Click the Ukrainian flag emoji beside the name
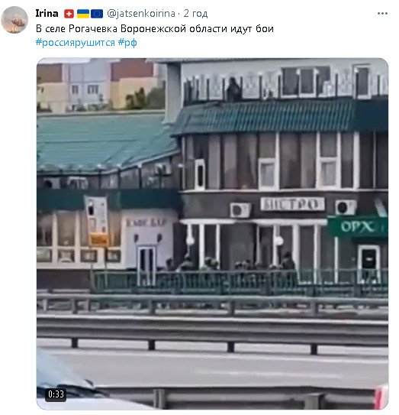The image size is (399, 415). pyautogui.click(x=83, y=14)
